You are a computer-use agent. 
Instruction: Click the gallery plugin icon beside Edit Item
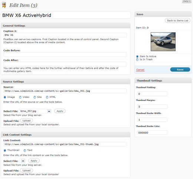(x=4, y=5)
